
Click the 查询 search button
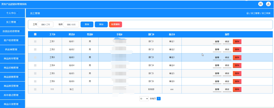87,25
